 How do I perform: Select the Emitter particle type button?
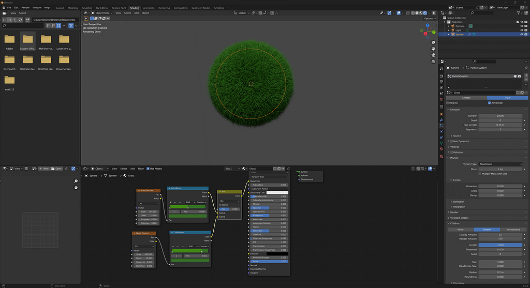tap(466, 97)
